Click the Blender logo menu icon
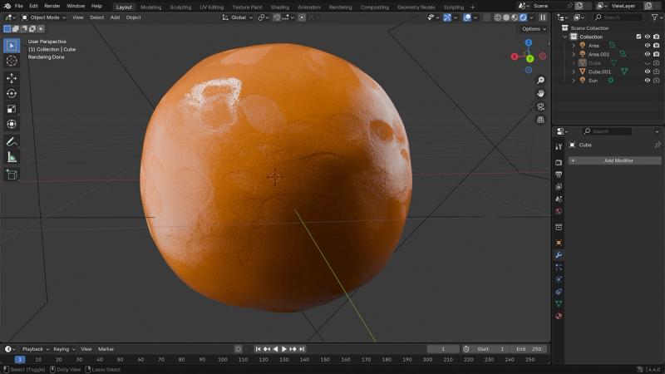Image resolution: width=665 pixels, height=374 pixels. pyautogui.click(x=7, y=6)
